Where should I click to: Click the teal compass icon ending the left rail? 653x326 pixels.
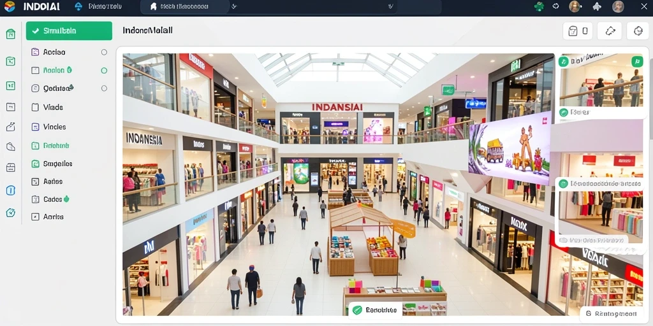click(x=11, y=213)
